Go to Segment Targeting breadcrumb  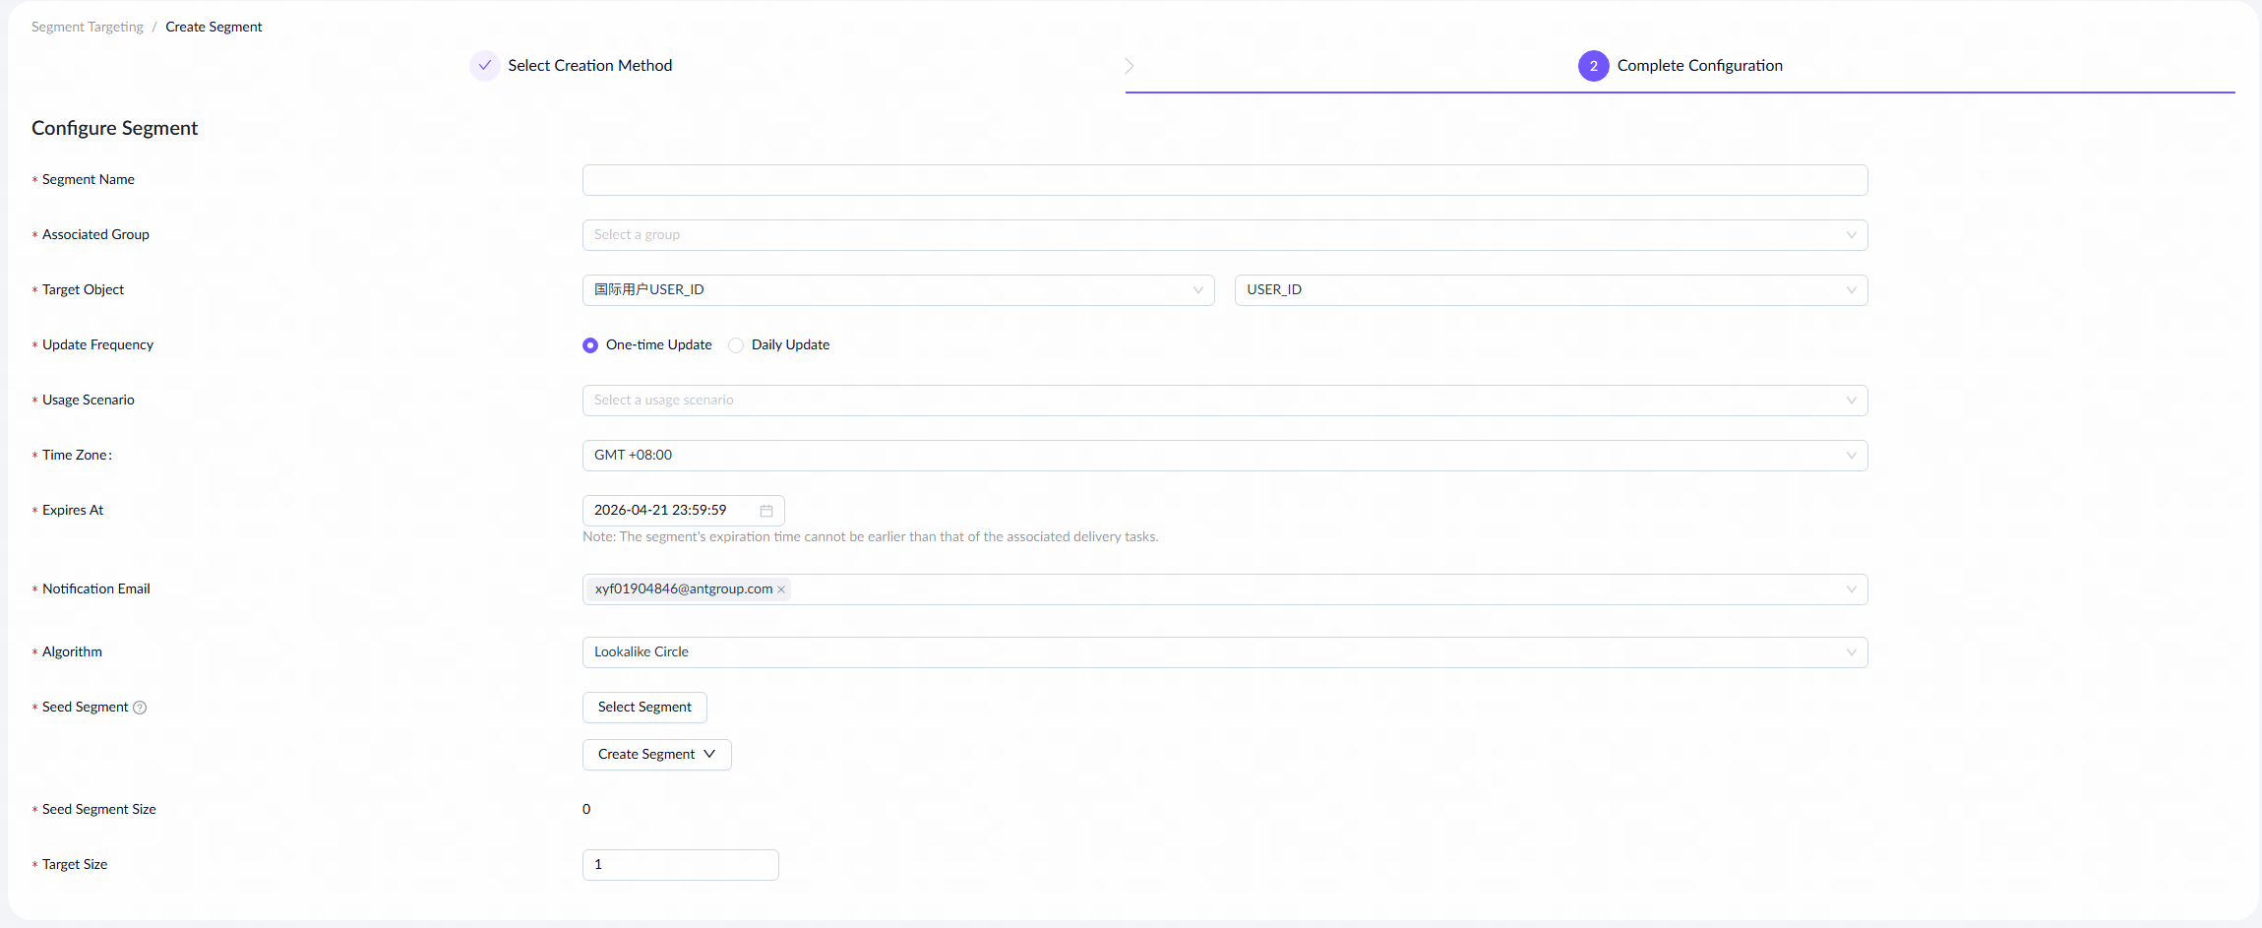pos(88,28)
